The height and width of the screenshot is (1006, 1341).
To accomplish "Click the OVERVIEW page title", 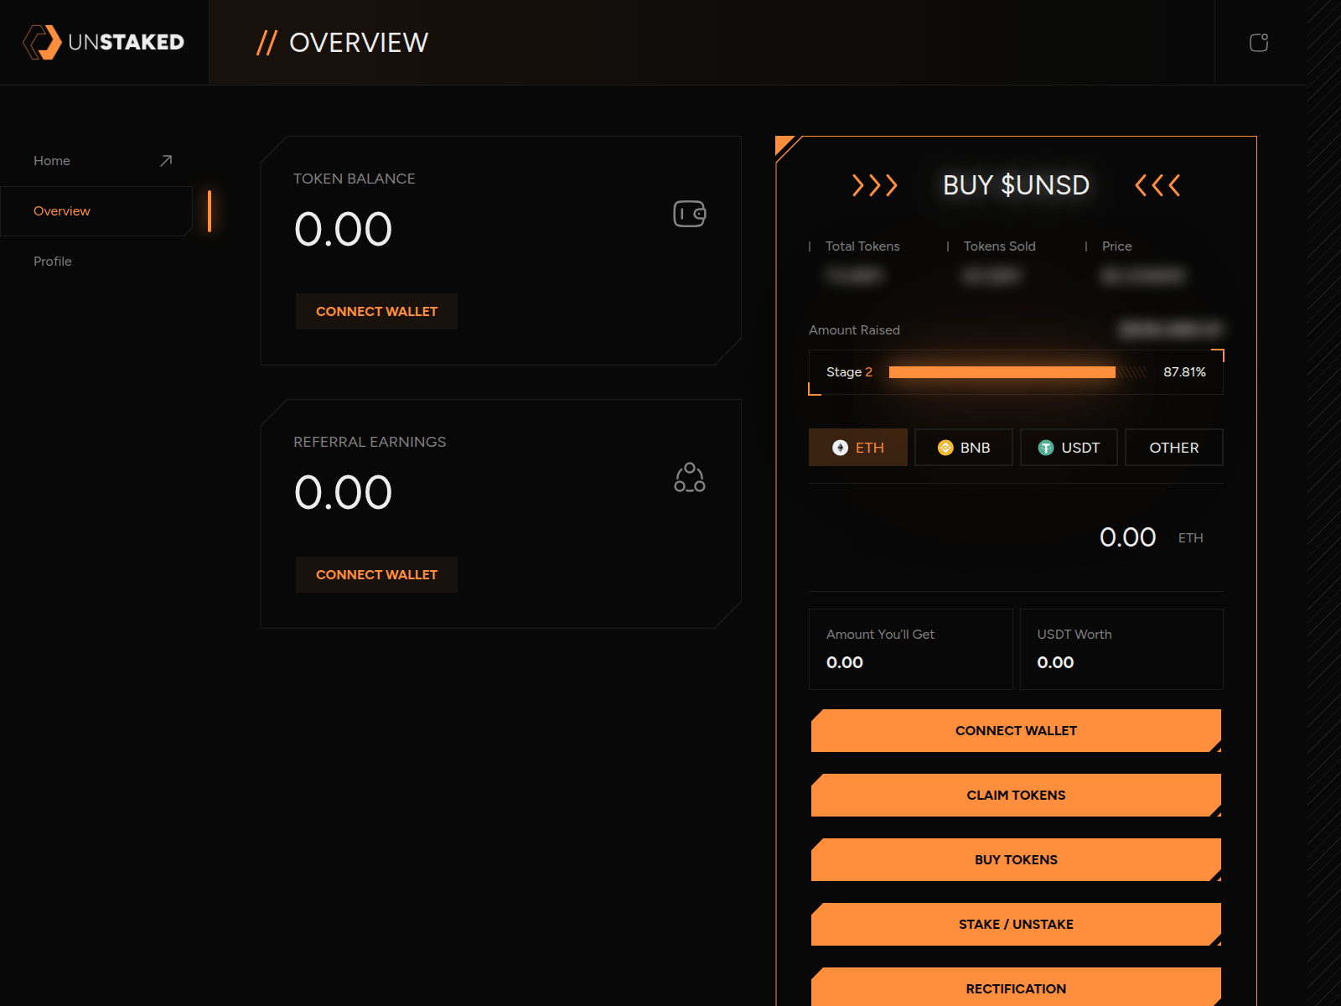I will (x=359, y=43).
